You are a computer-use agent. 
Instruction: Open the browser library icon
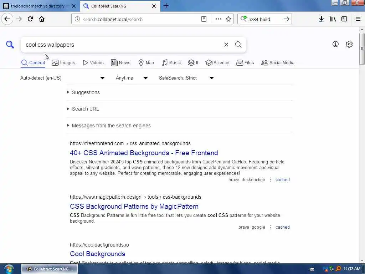(x=333, y=19)
